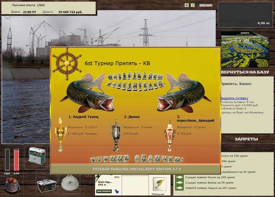Click the ЕДА food level bar
This screenshot has width=275, height=197.
7,160
